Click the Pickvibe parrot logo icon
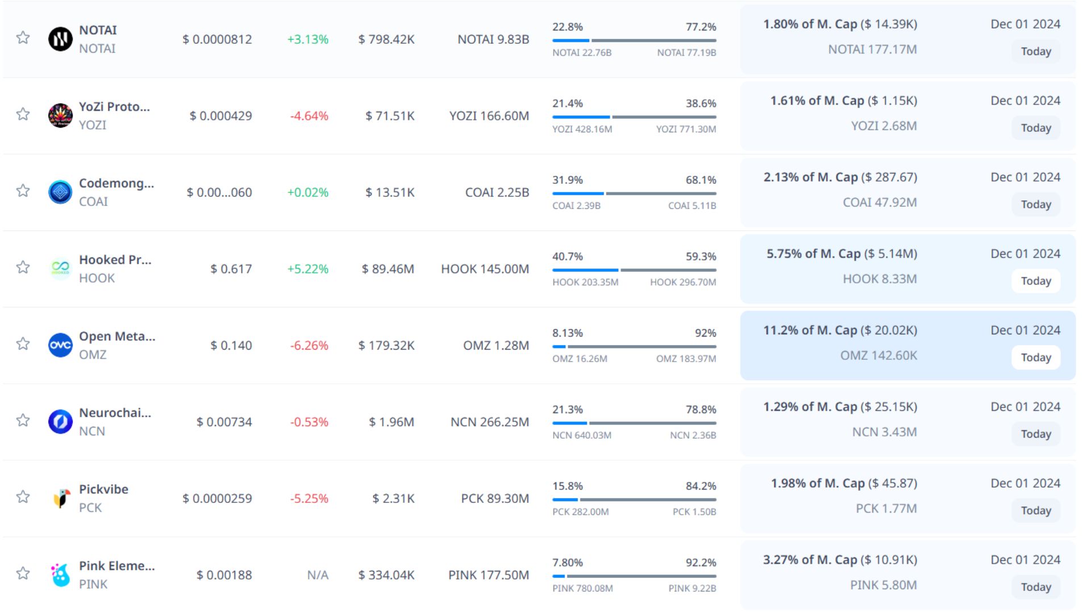 point(60,498)
